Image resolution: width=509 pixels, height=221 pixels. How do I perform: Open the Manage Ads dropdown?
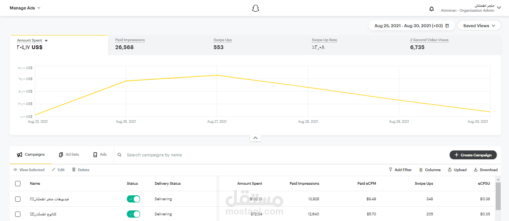click(25, 8)
